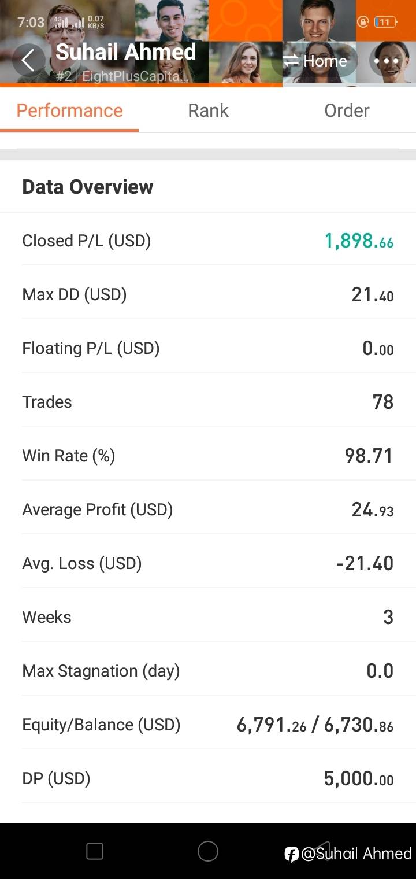Select the #2 EightPlusCapita account label

point(122,76)
